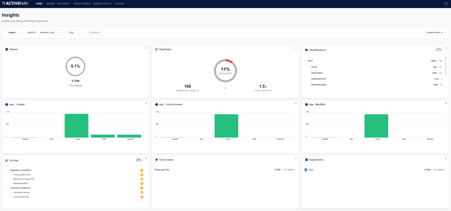Collapse the Regulatory Compliance chevron
The image size is (451, 211).
coord(7,170)
